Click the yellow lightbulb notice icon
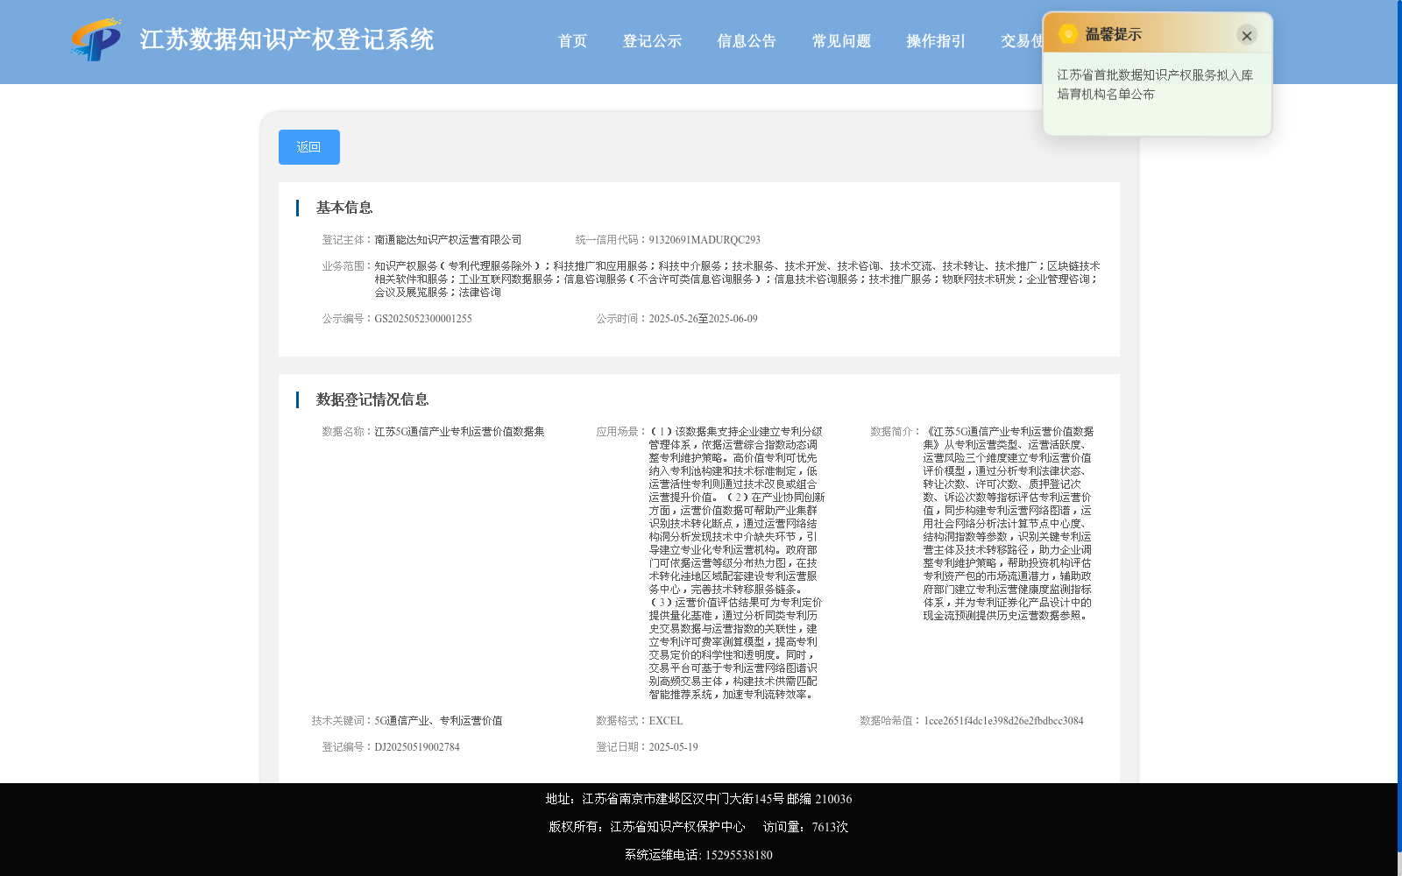Viewport: 1402px width, 876px height. click(x=1068, y=34)
